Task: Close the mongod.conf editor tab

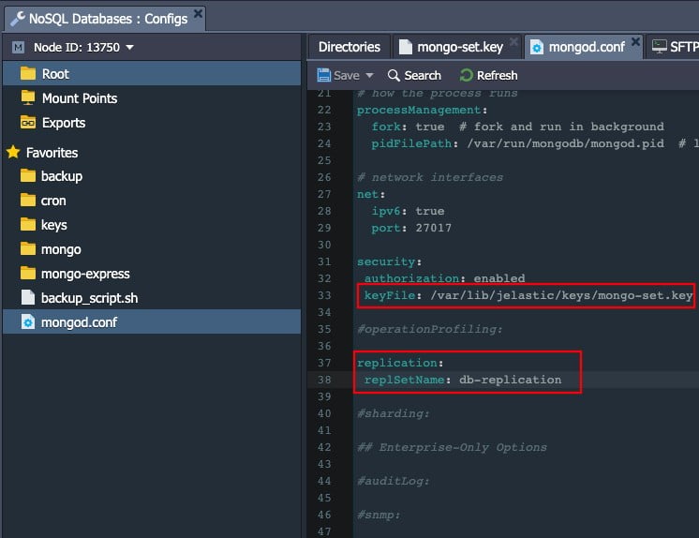Action: pos(635,41)
